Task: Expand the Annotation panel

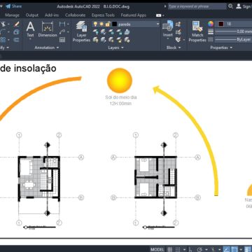Action: (x=47, y=48)
